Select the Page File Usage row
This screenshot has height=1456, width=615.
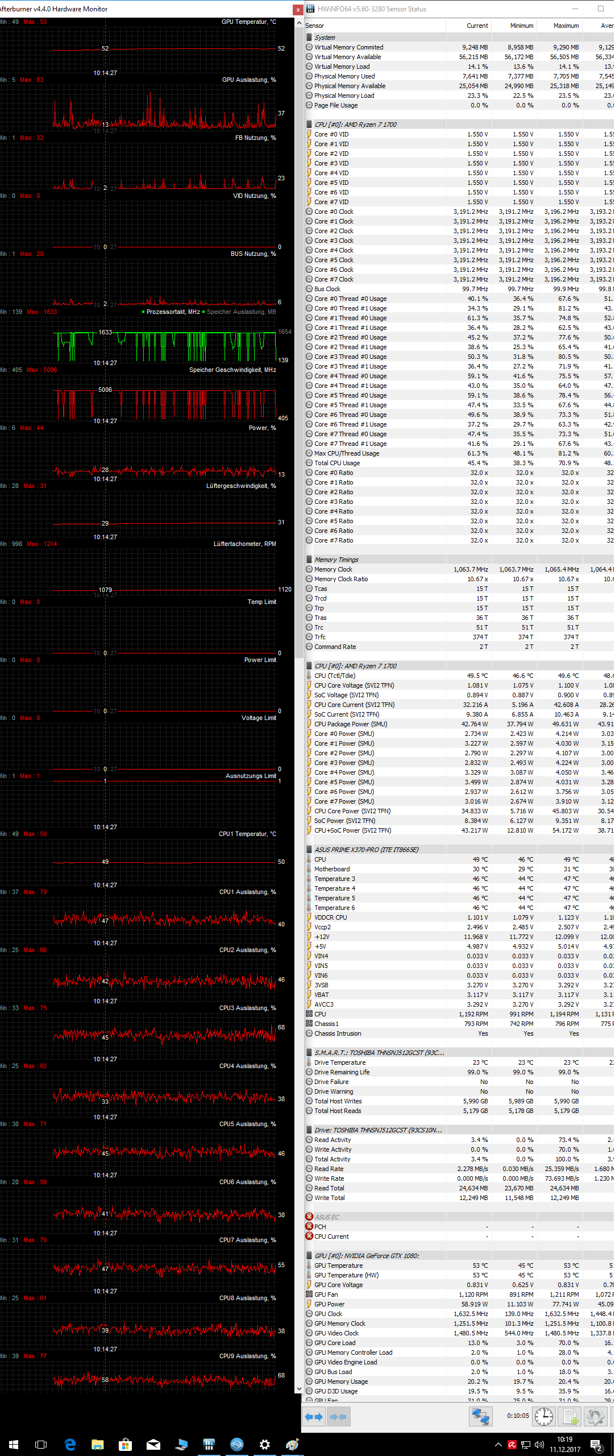459,105
